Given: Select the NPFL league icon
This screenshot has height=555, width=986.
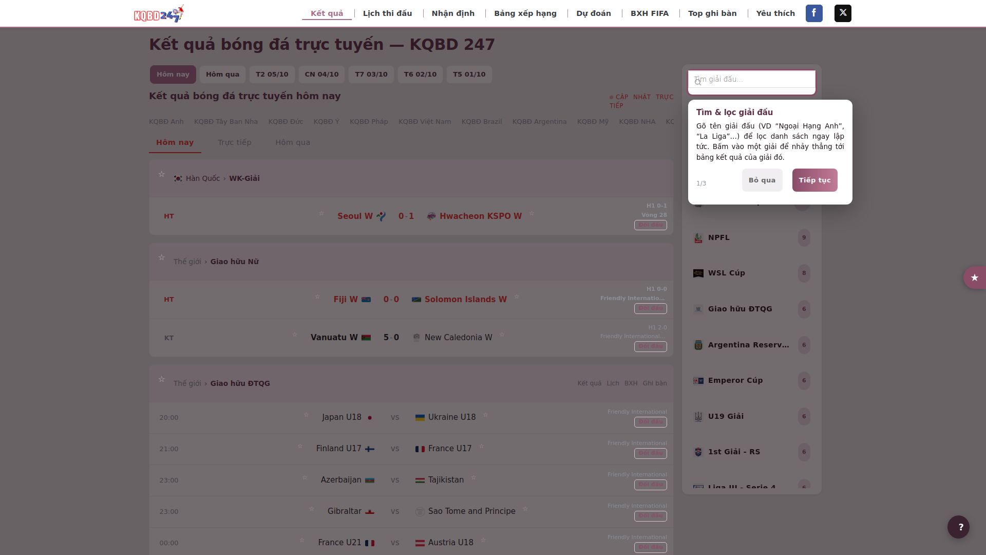Looking at the screenshot, I should tap(698, 238).
